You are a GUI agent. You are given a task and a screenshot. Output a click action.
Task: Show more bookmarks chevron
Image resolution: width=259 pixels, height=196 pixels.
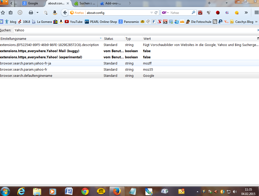tap(256, 22)
